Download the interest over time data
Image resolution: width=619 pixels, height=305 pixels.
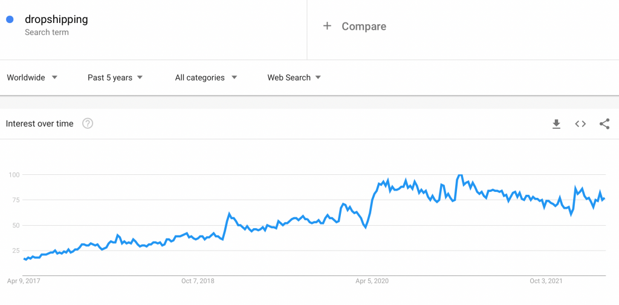click(556, 124)
